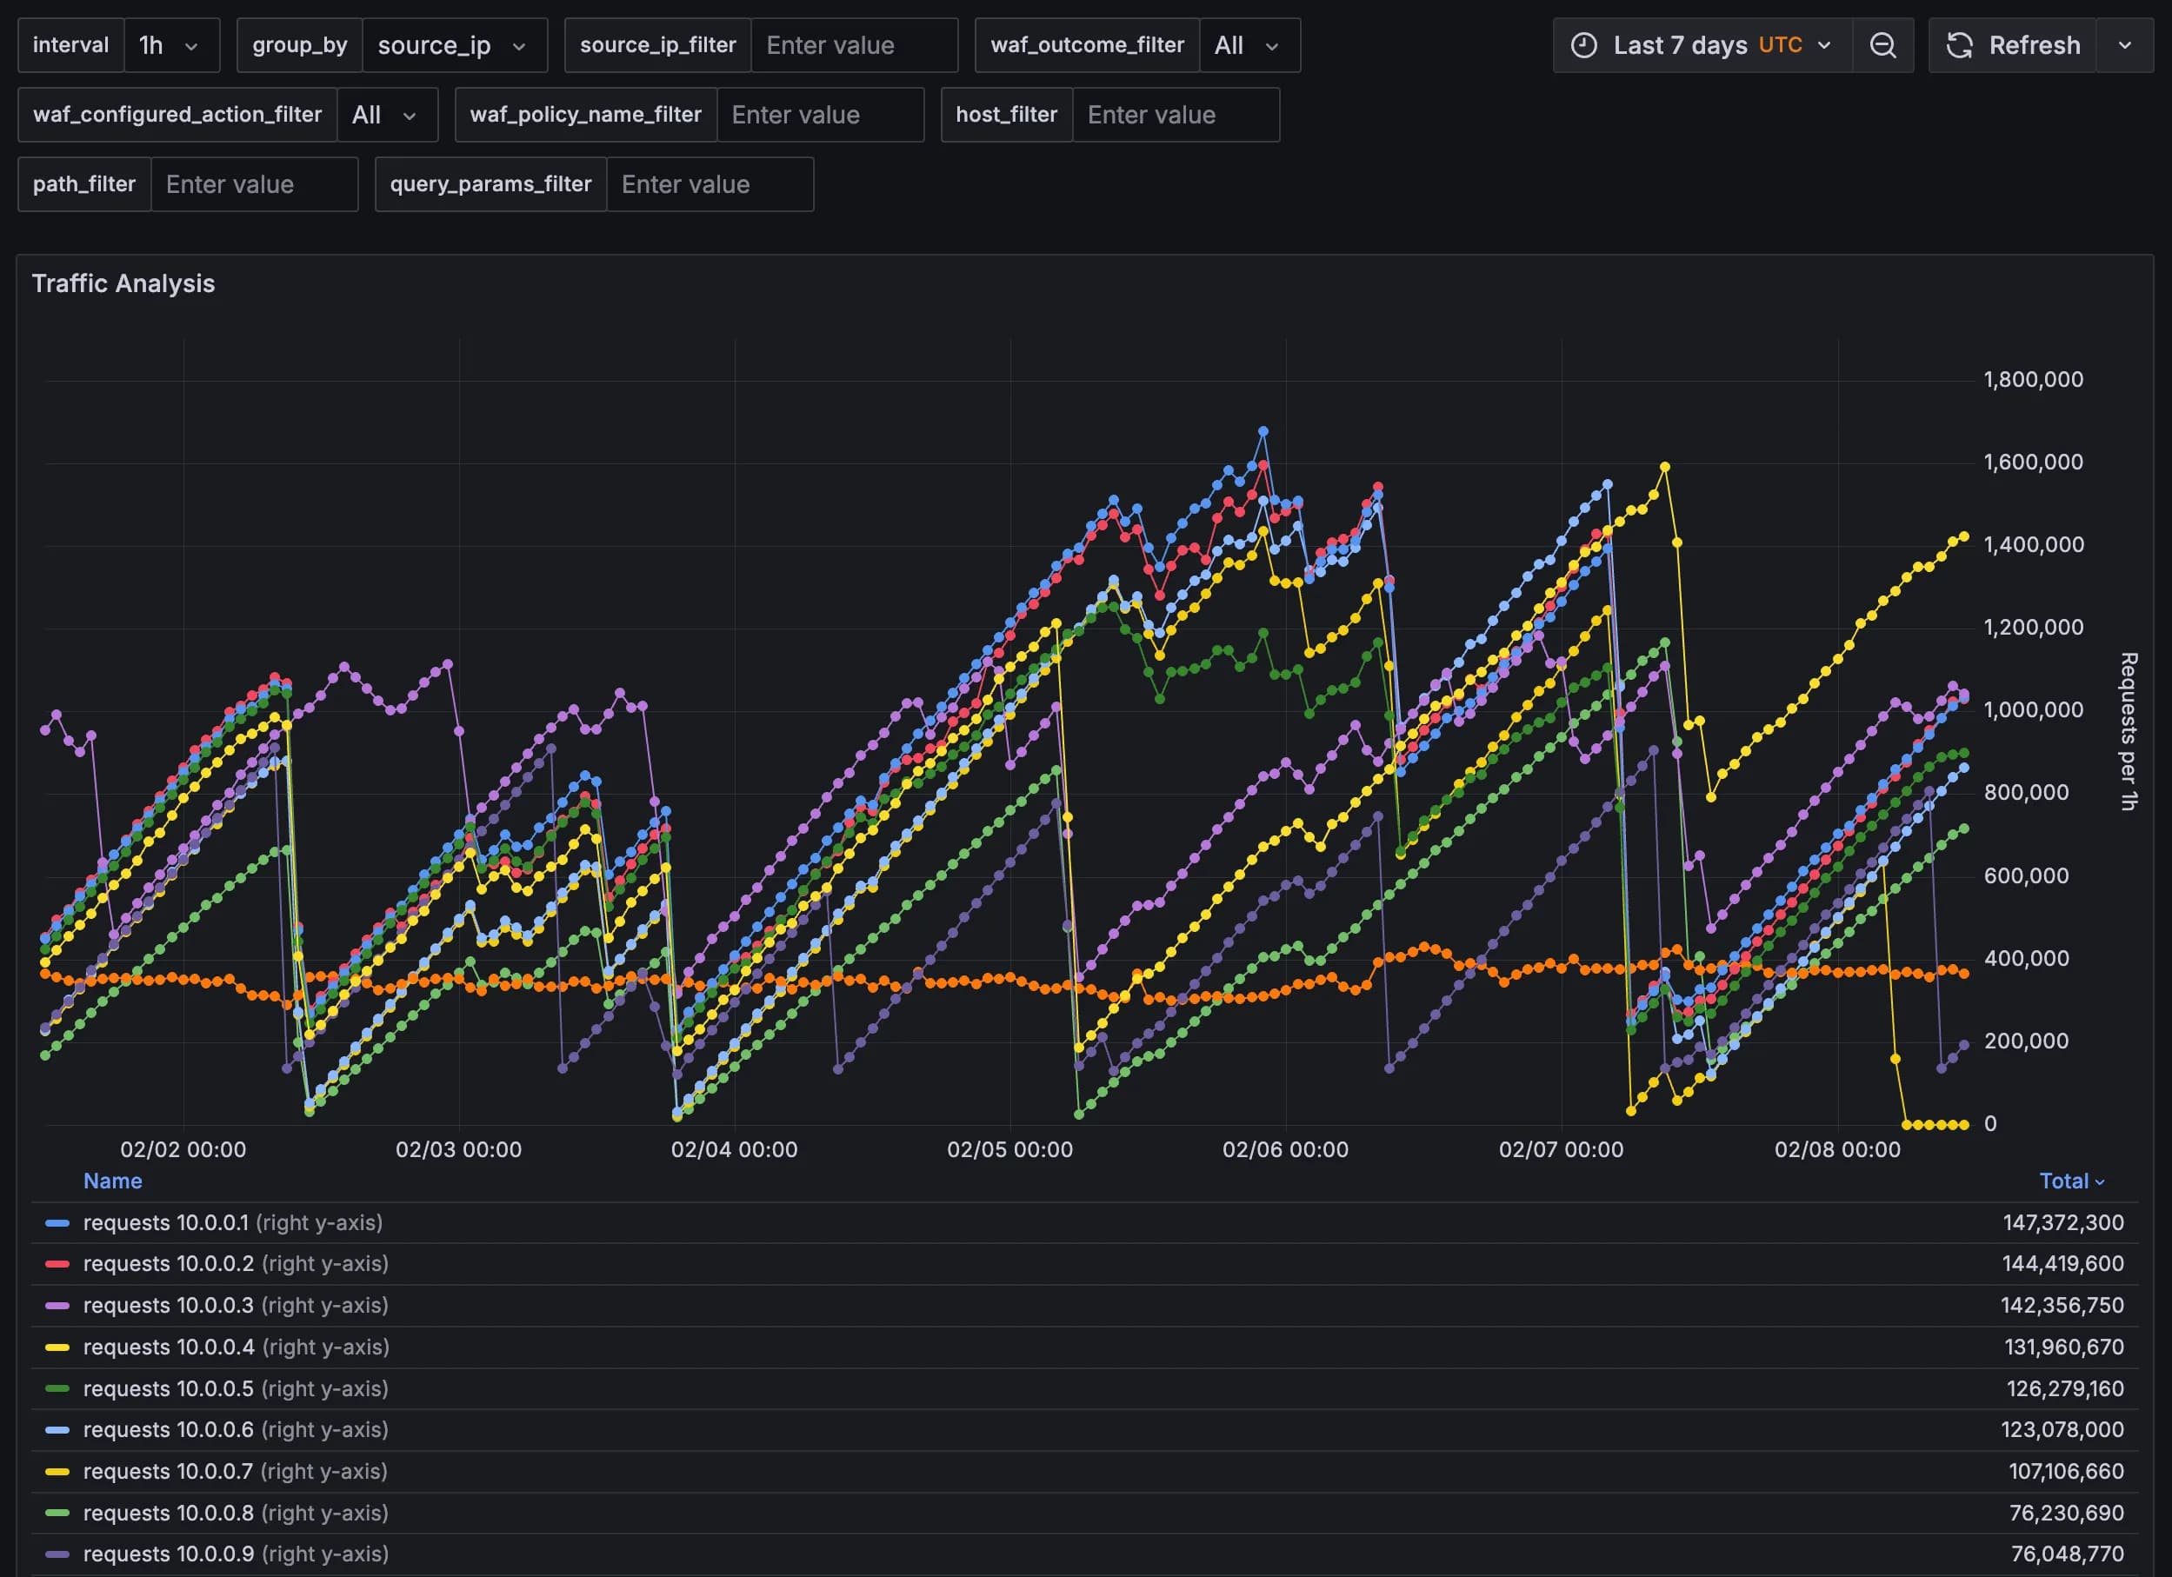Viewport: 2172px width, 1577px height.
Task: Click the waf_configured_action_filter dropdown arrow
Action: [411, 115]
